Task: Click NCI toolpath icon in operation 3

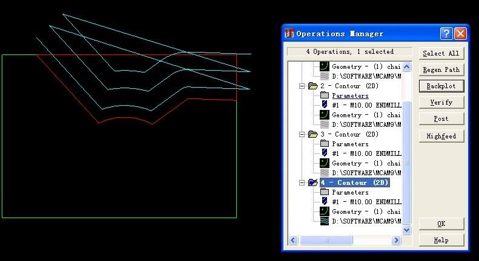Action: (x=325, y=173)
